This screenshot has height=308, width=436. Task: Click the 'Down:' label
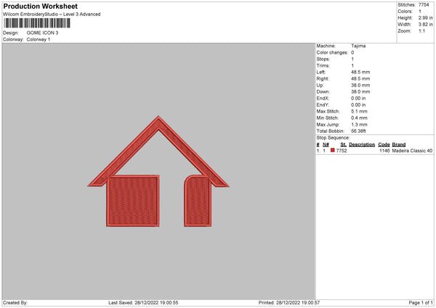tap(323, 92)
